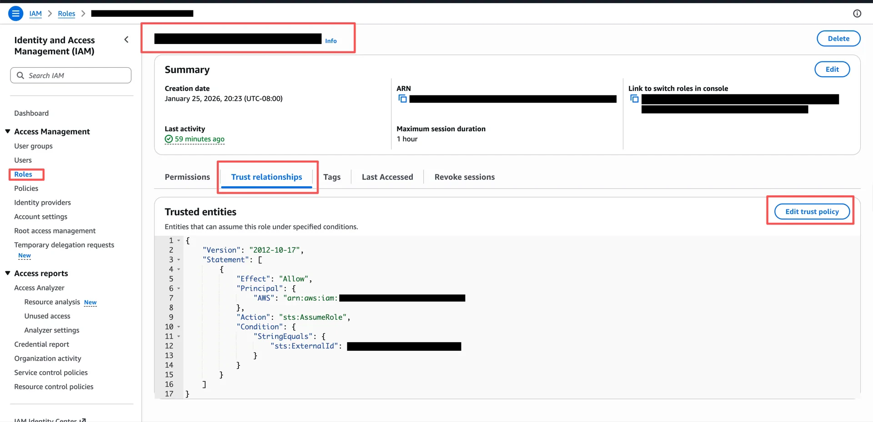Image resolution: width=873 pixels, height=422 pixels.
Task: Open Dashboard in the sidebar
Action: [31, 113]
